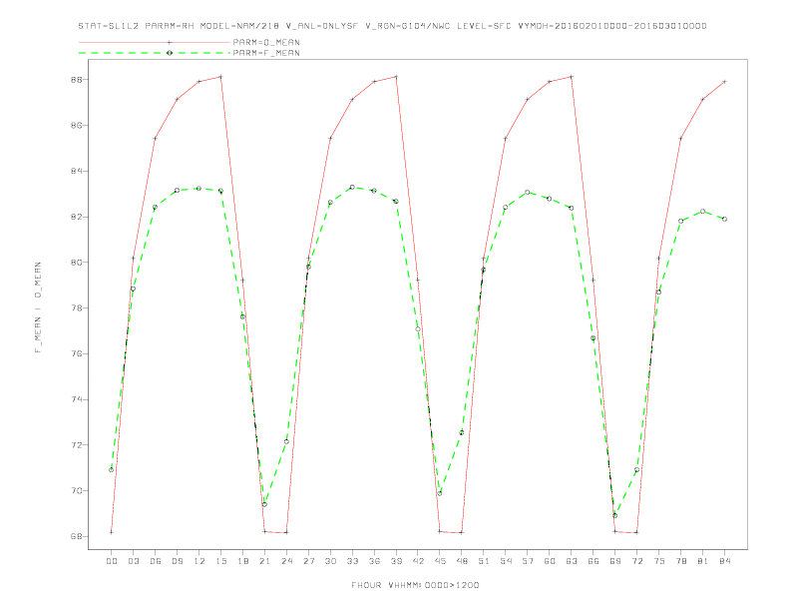The width and height of the screenshot is (790, 611).
Task: Click the x-axis tick label 51
Action: (484, 561)
